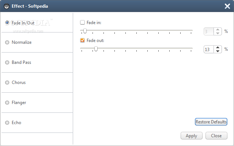
Task: Select the Normalize effect option
Action: point(7,42)
